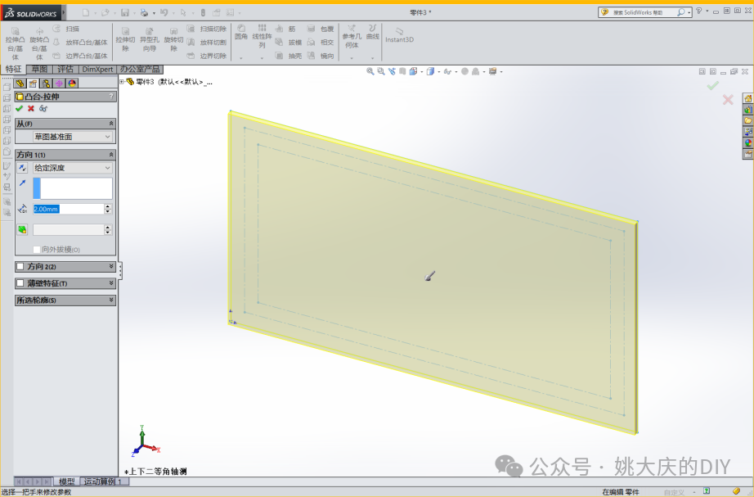
Task: Open the SolidWorks Resources home icon
Action: (747, 98)
